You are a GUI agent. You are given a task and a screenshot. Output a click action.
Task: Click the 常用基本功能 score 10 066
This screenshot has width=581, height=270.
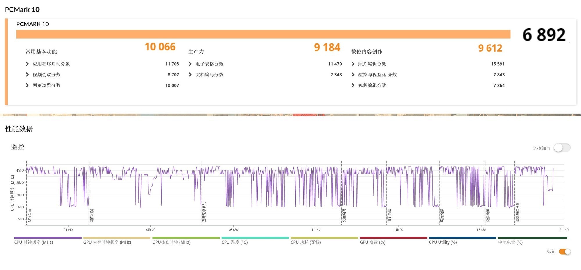(160, 47)
